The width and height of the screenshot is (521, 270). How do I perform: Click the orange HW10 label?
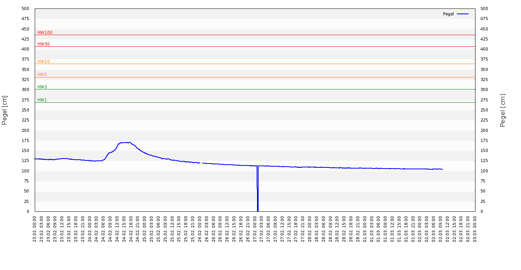tap(43, 62)
